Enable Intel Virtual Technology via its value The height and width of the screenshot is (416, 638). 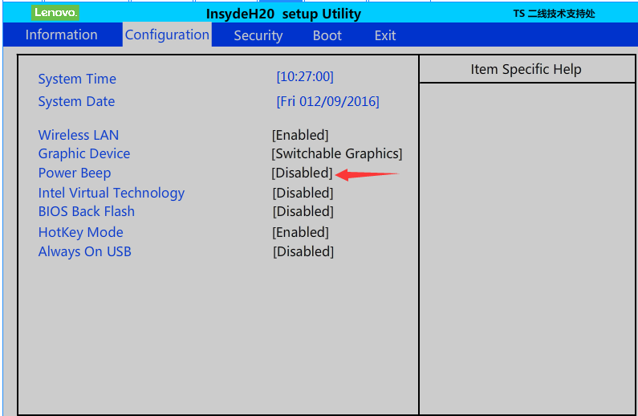tap(303, 193)
